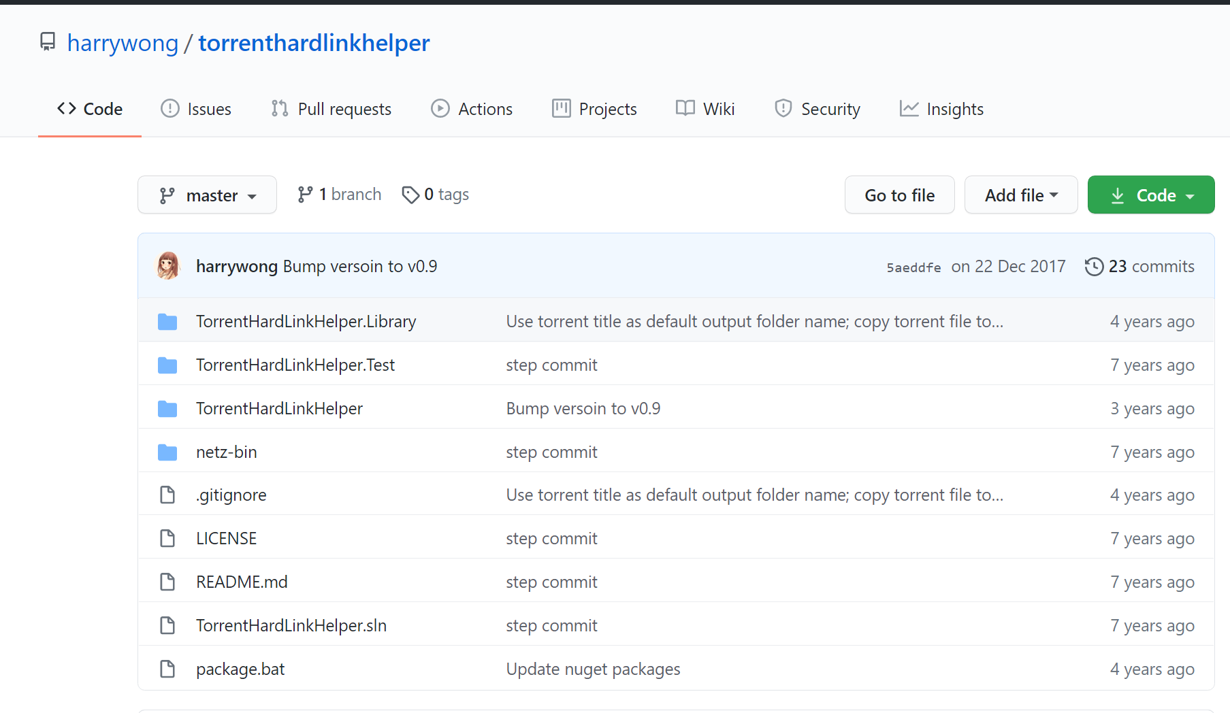
Task: Click the file icon beside .gitignore
Action: pos(167,495)
